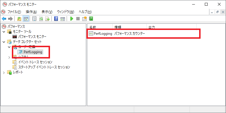Expand the レポート tree node
This screenshot has width=226, height=113.
4,72
